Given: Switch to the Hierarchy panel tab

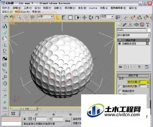Looking at the screenshot, I should (130, 25).
